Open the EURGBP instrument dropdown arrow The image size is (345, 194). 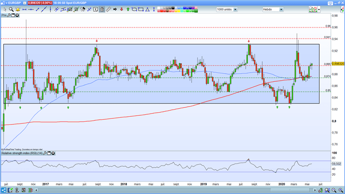pos(7,3)
